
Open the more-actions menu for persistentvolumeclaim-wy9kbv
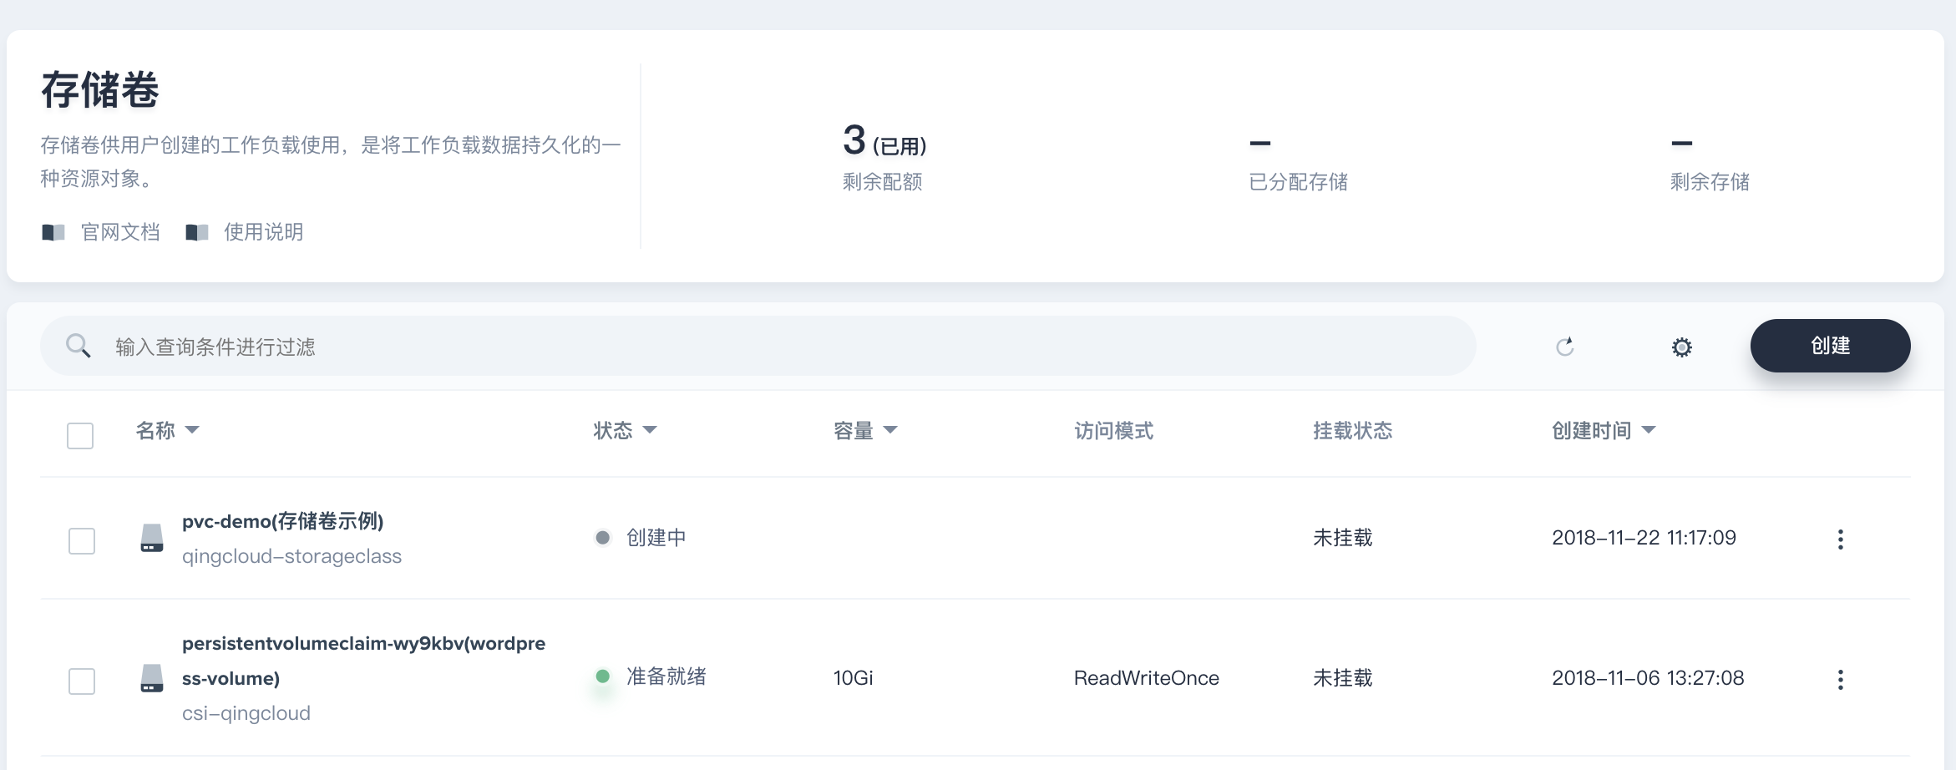[1840, 680]
